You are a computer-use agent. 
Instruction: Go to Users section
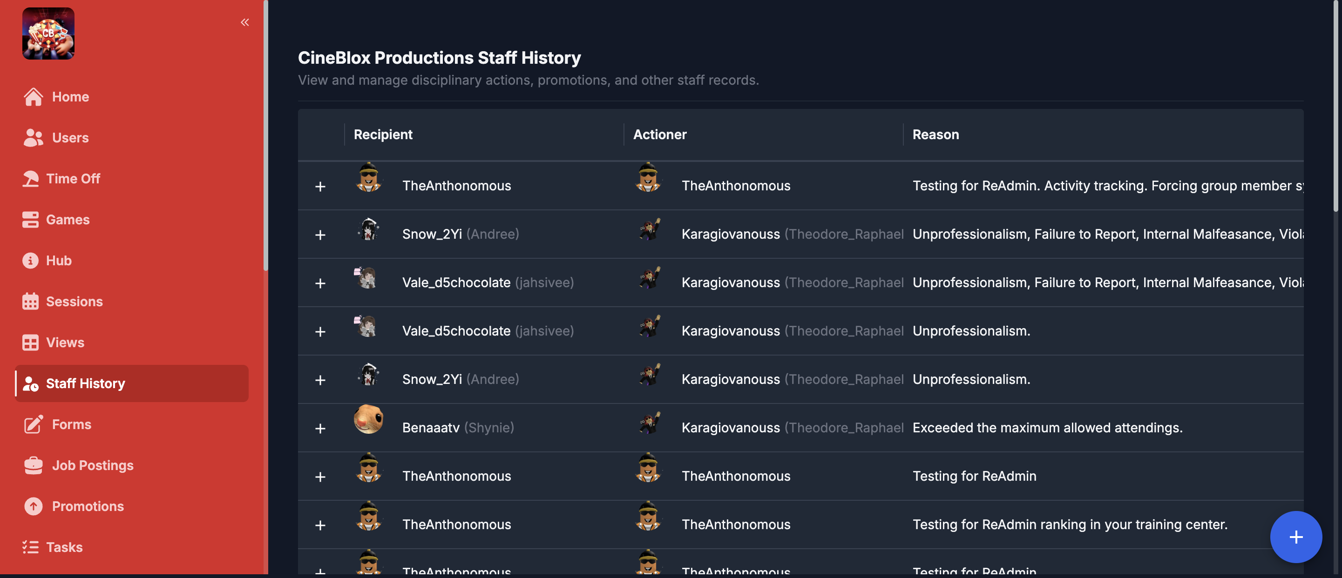[70, 138]
